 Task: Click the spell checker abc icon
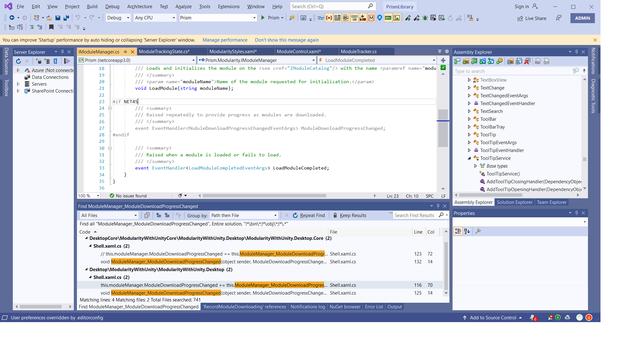tap(388, 18)
